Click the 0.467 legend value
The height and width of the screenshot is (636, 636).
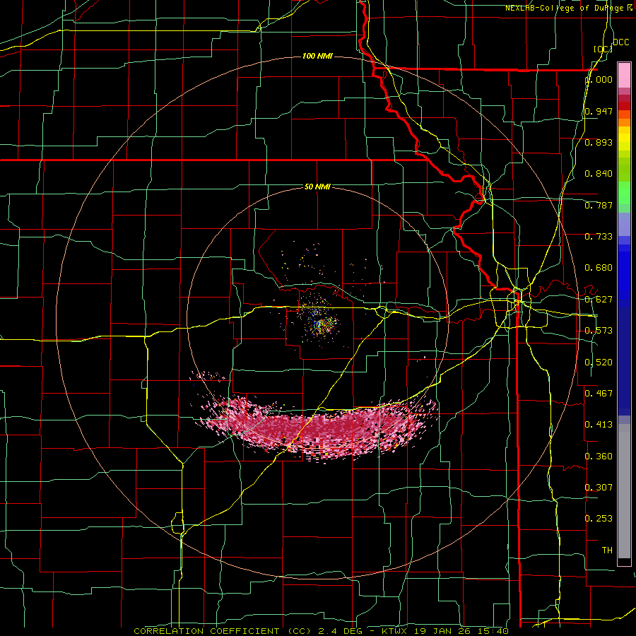pos(599,394)
